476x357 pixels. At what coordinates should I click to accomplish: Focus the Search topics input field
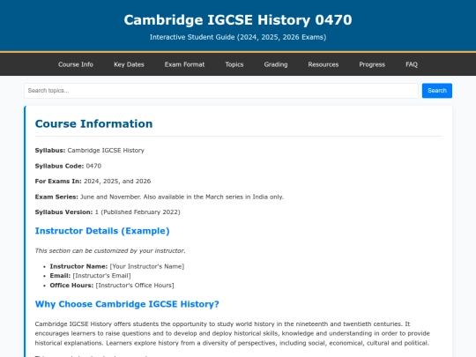[x=221, y=91]
